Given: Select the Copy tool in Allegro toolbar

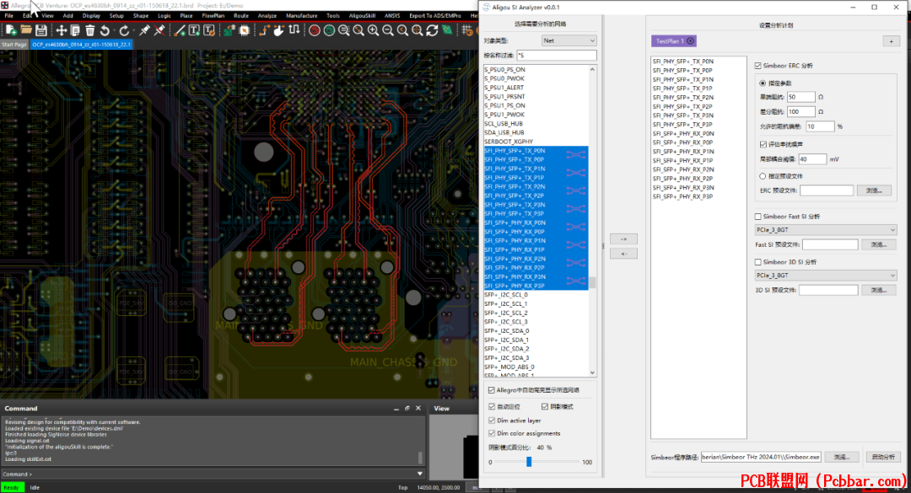Looking at the screenshot, I should coord(75,30).
